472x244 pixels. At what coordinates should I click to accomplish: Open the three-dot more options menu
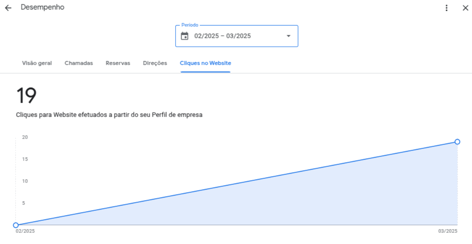tap(446, 8)
